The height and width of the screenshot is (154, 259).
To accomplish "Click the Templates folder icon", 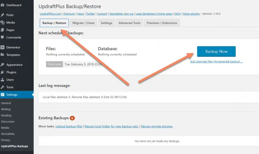I will (x=2, y=55).
